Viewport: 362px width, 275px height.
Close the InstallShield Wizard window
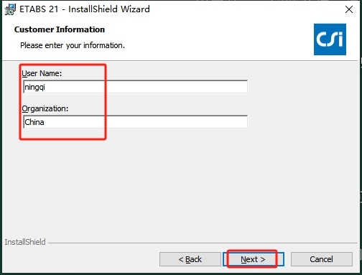(349, 9)
